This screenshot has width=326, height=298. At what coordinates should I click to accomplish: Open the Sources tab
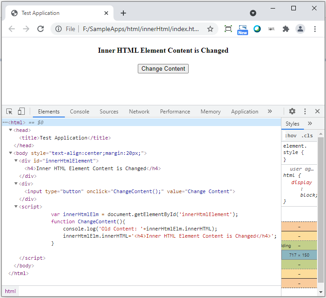point(109,112)
